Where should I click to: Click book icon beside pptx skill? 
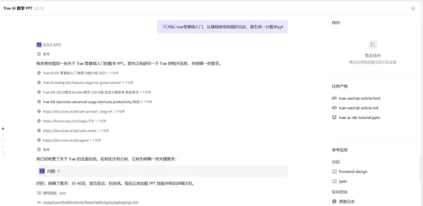pyautogui.click(x=334, y=181)
